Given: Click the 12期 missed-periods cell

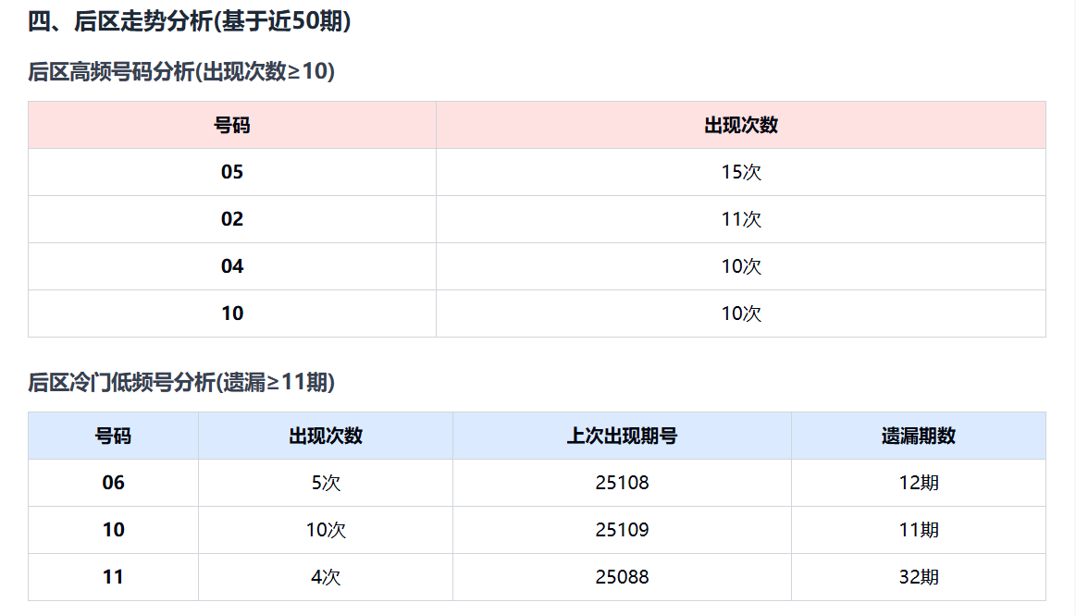Looking at the screenshot, I should (919, 483).
